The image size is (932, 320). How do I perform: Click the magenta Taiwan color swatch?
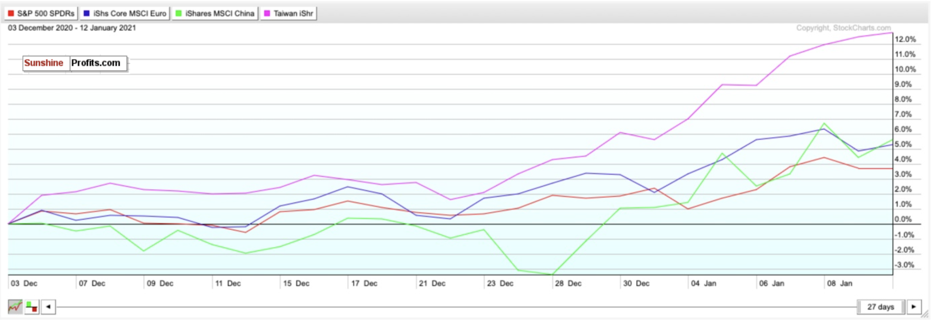coord(267,13)
